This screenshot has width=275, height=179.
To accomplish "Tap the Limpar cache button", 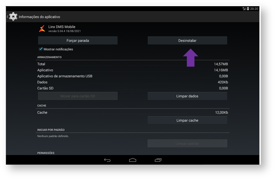I will click(187, 120).
